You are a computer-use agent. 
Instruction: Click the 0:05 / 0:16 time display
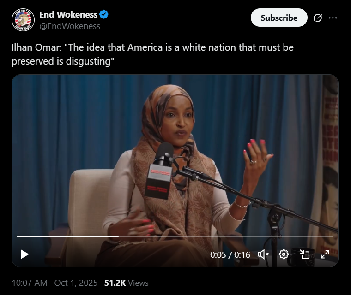click(x=230, y=255)
